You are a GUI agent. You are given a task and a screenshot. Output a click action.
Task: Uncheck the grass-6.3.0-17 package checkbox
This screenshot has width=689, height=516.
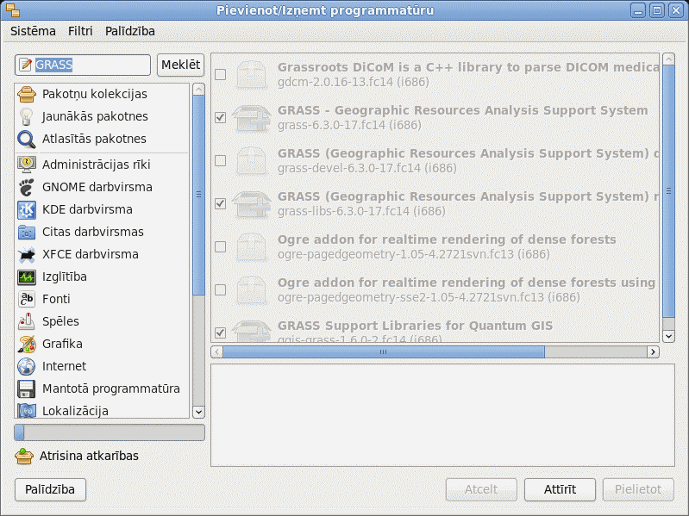pos(220,118)
